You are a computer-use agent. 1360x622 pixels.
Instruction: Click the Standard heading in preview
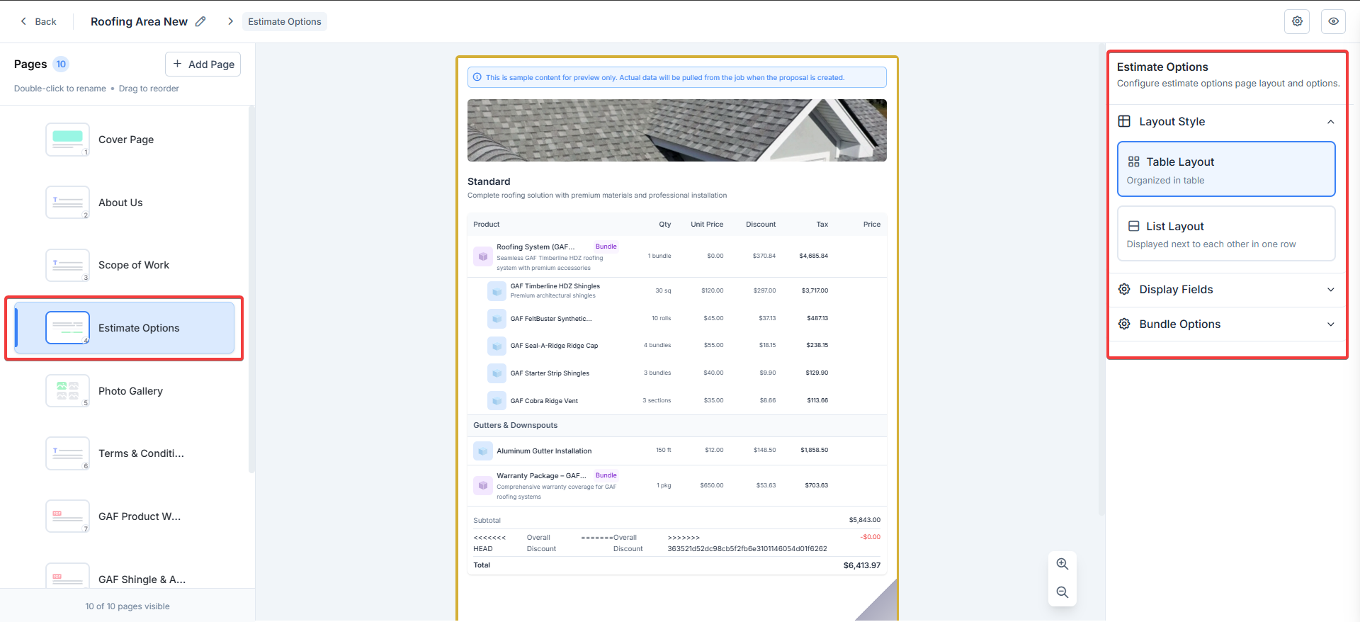tap(489, 181)
